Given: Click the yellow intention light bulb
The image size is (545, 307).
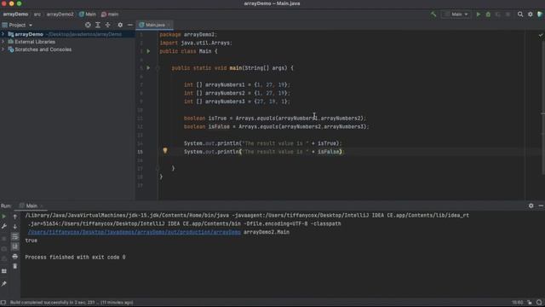Looking at the screenshot, I should coord(165,151).
